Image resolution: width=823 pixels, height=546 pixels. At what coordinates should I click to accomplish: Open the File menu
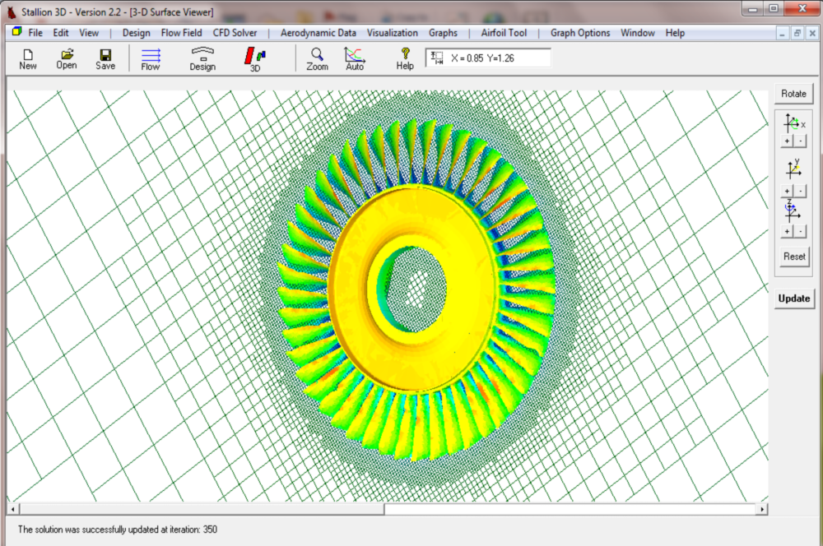pyautogui.click(x=35, y=33)
